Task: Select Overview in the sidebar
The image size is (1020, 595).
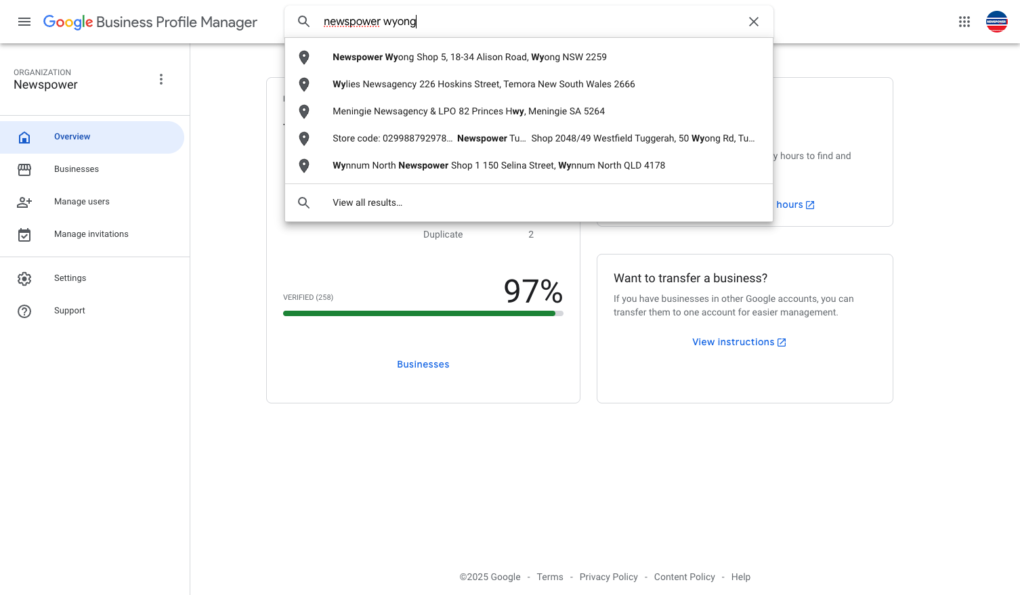Action: 92,137
